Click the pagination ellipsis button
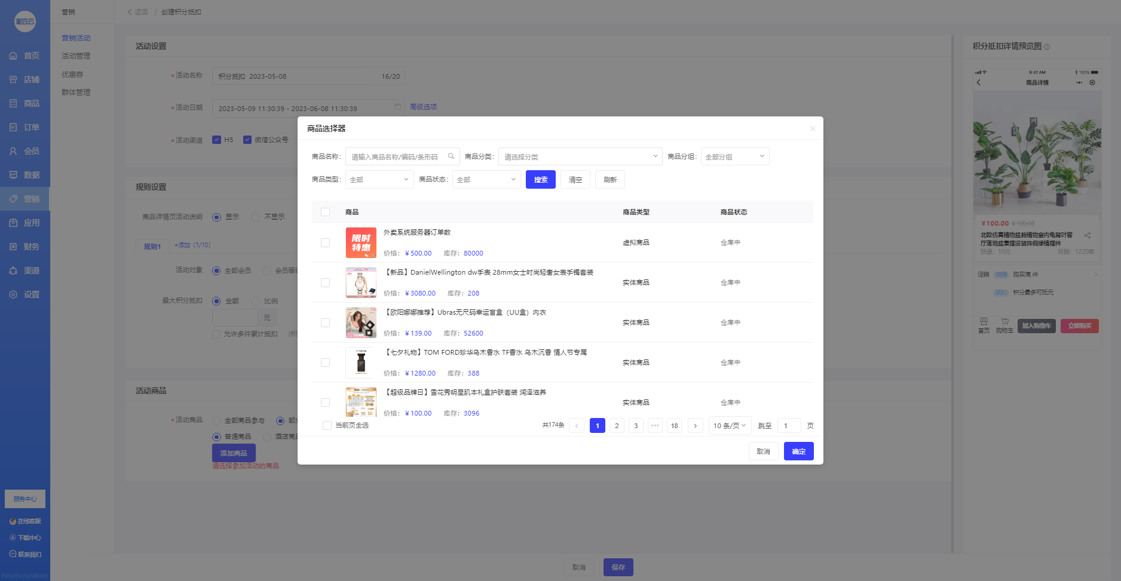Image resolution: width=1121 pixels, height=581 pixels. 655,425
